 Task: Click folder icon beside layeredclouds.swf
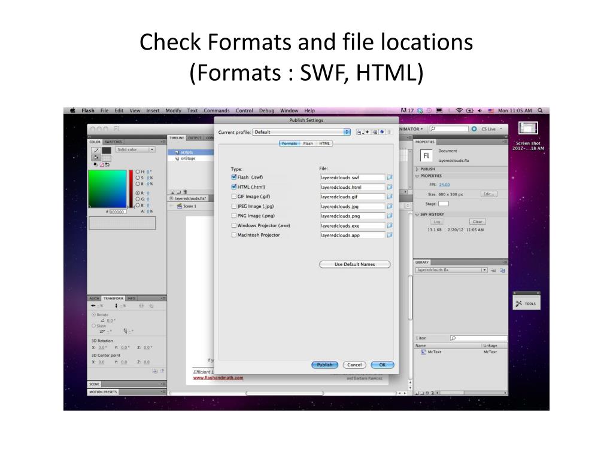pyautogui.click(x=389, y=177)
